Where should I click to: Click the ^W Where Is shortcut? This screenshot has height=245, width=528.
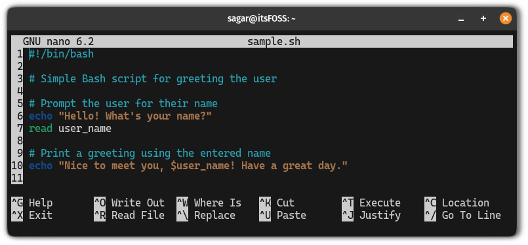tap(209, 203)
